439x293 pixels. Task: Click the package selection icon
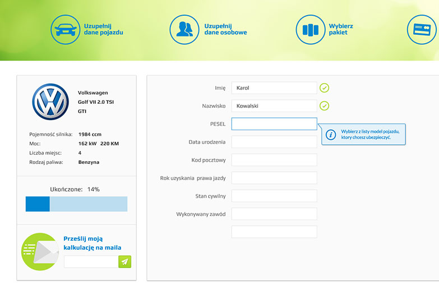(310, 29)
